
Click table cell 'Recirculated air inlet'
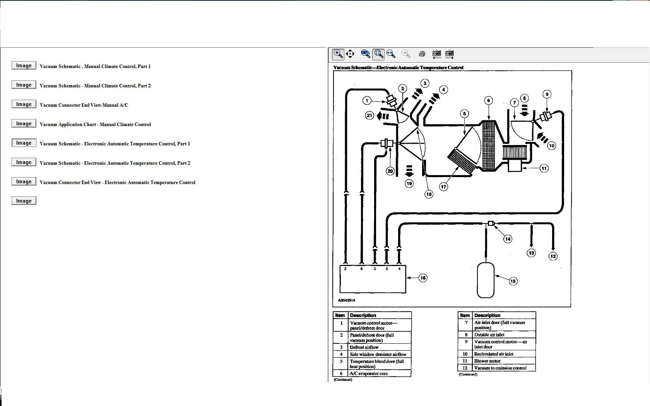[504, 354]
